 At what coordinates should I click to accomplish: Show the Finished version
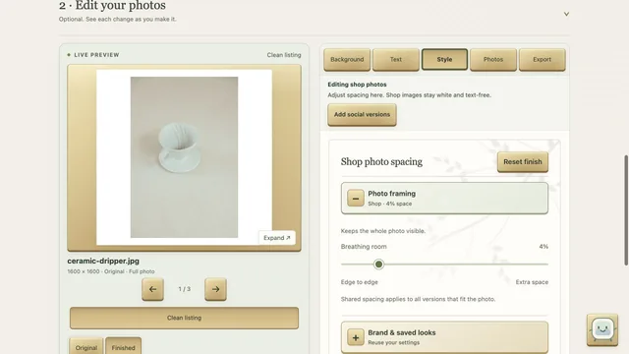123,347
